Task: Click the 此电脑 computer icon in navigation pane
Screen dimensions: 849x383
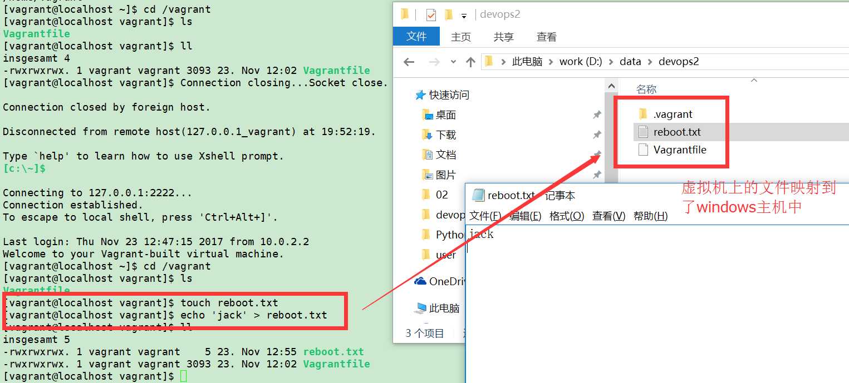Action: click(421, 309)
